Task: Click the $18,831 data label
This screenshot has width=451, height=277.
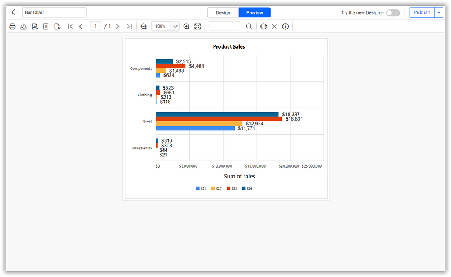Action: click(x=294, y=119)
